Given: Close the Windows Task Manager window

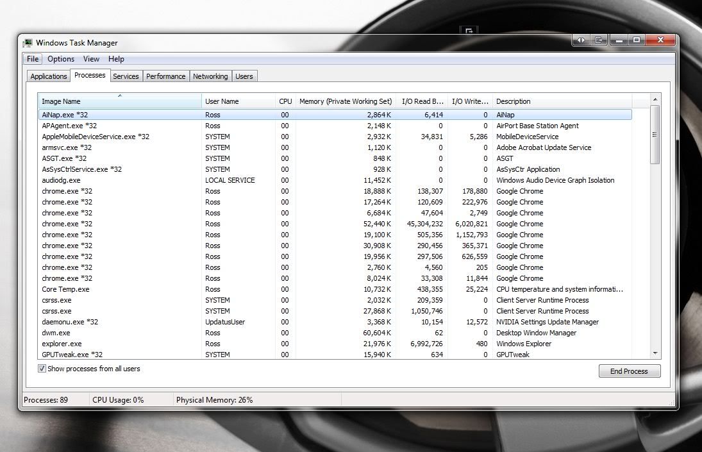Looking at the screenshot, I should click(660, 40).
